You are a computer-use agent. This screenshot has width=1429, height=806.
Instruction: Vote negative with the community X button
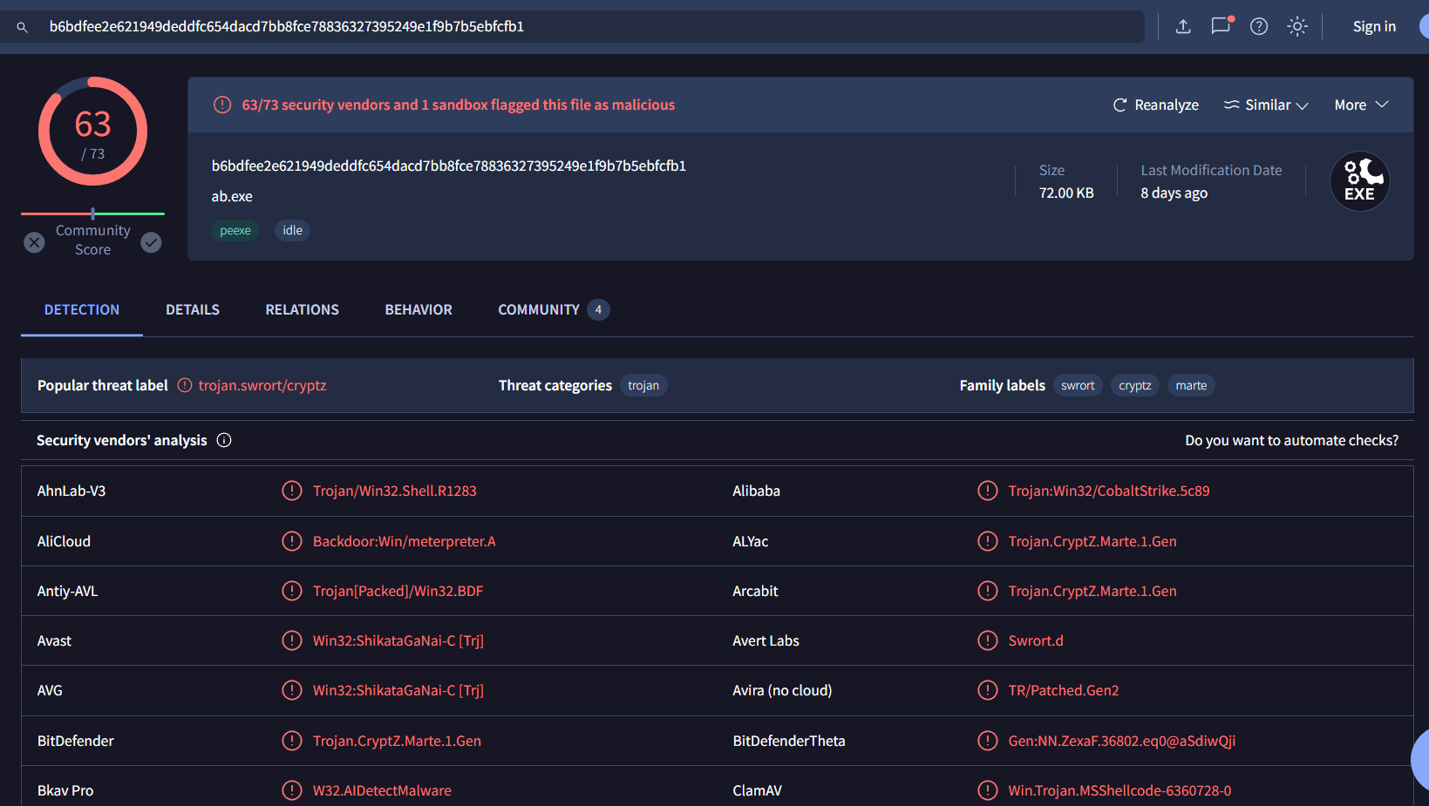(34, 242)
